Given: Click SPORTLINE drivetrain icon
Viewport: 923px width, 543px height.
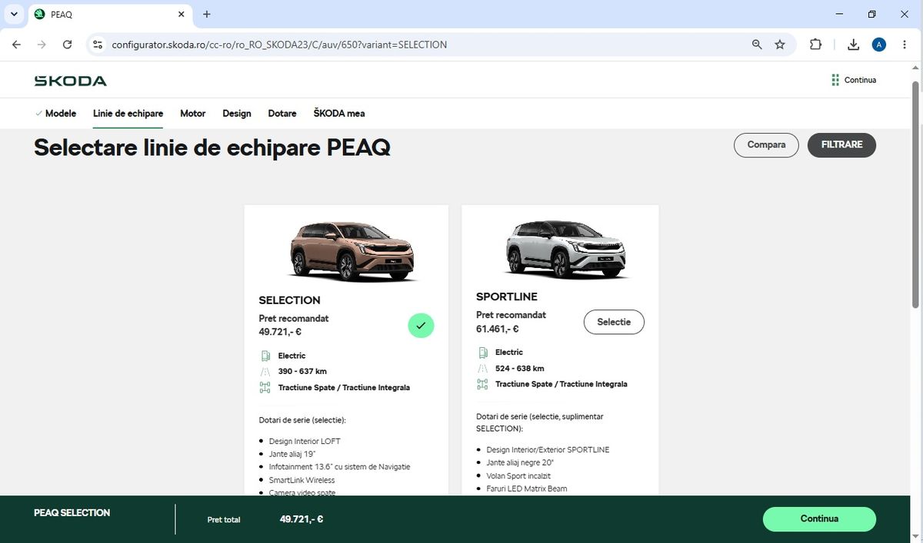Looking at the screenshot, I should point(483,384).
